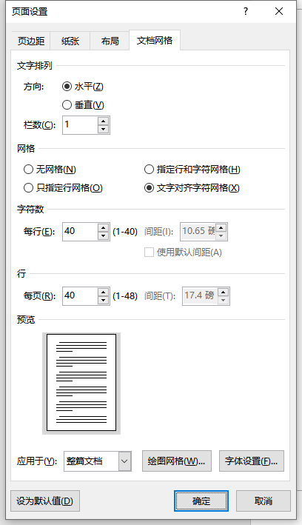Viewport: 302px width, 525px height.
Task: Click the help question mark icon
Action: coord(246,11)
